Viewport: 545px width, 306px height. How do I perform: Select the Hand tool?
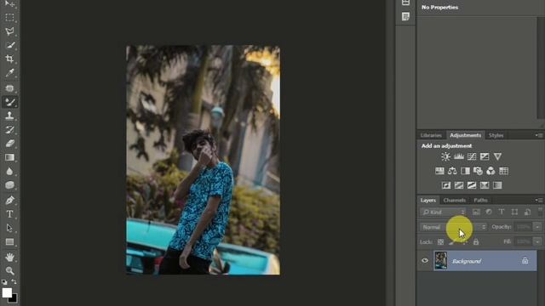(9, 257)
